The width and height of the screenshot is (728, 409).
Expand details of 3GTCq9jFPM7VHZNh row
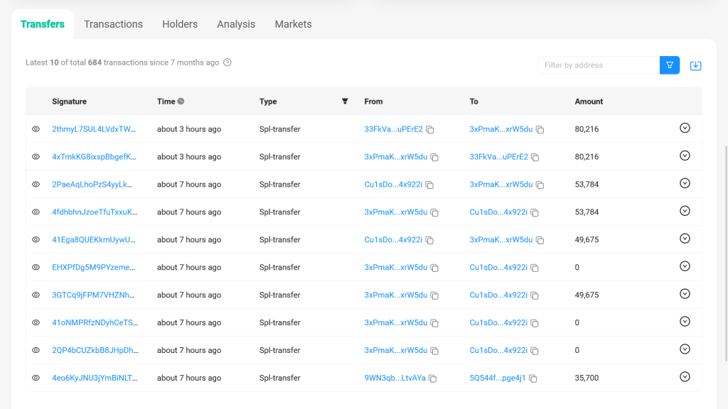point(685,294)
